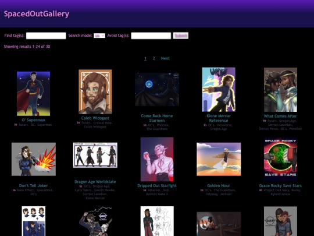Select the Project Hail Mary tag
314x236 pixels.
coord(277,190)
